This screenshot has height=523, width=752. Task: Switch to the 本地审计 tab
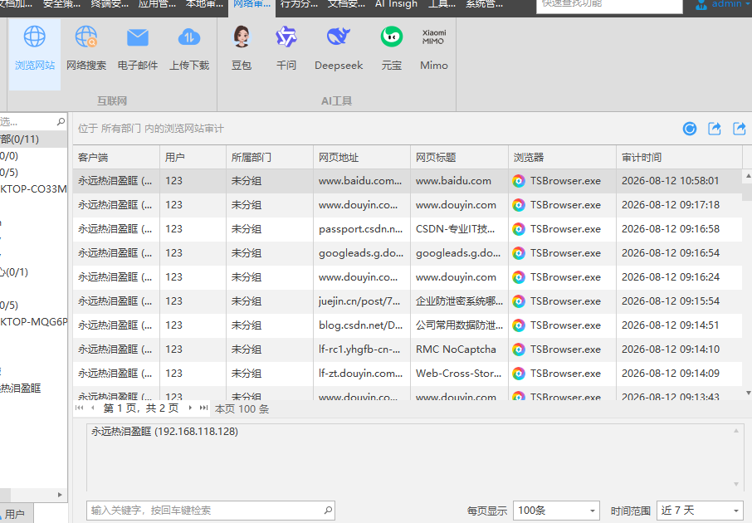click(x=204, y=4)
